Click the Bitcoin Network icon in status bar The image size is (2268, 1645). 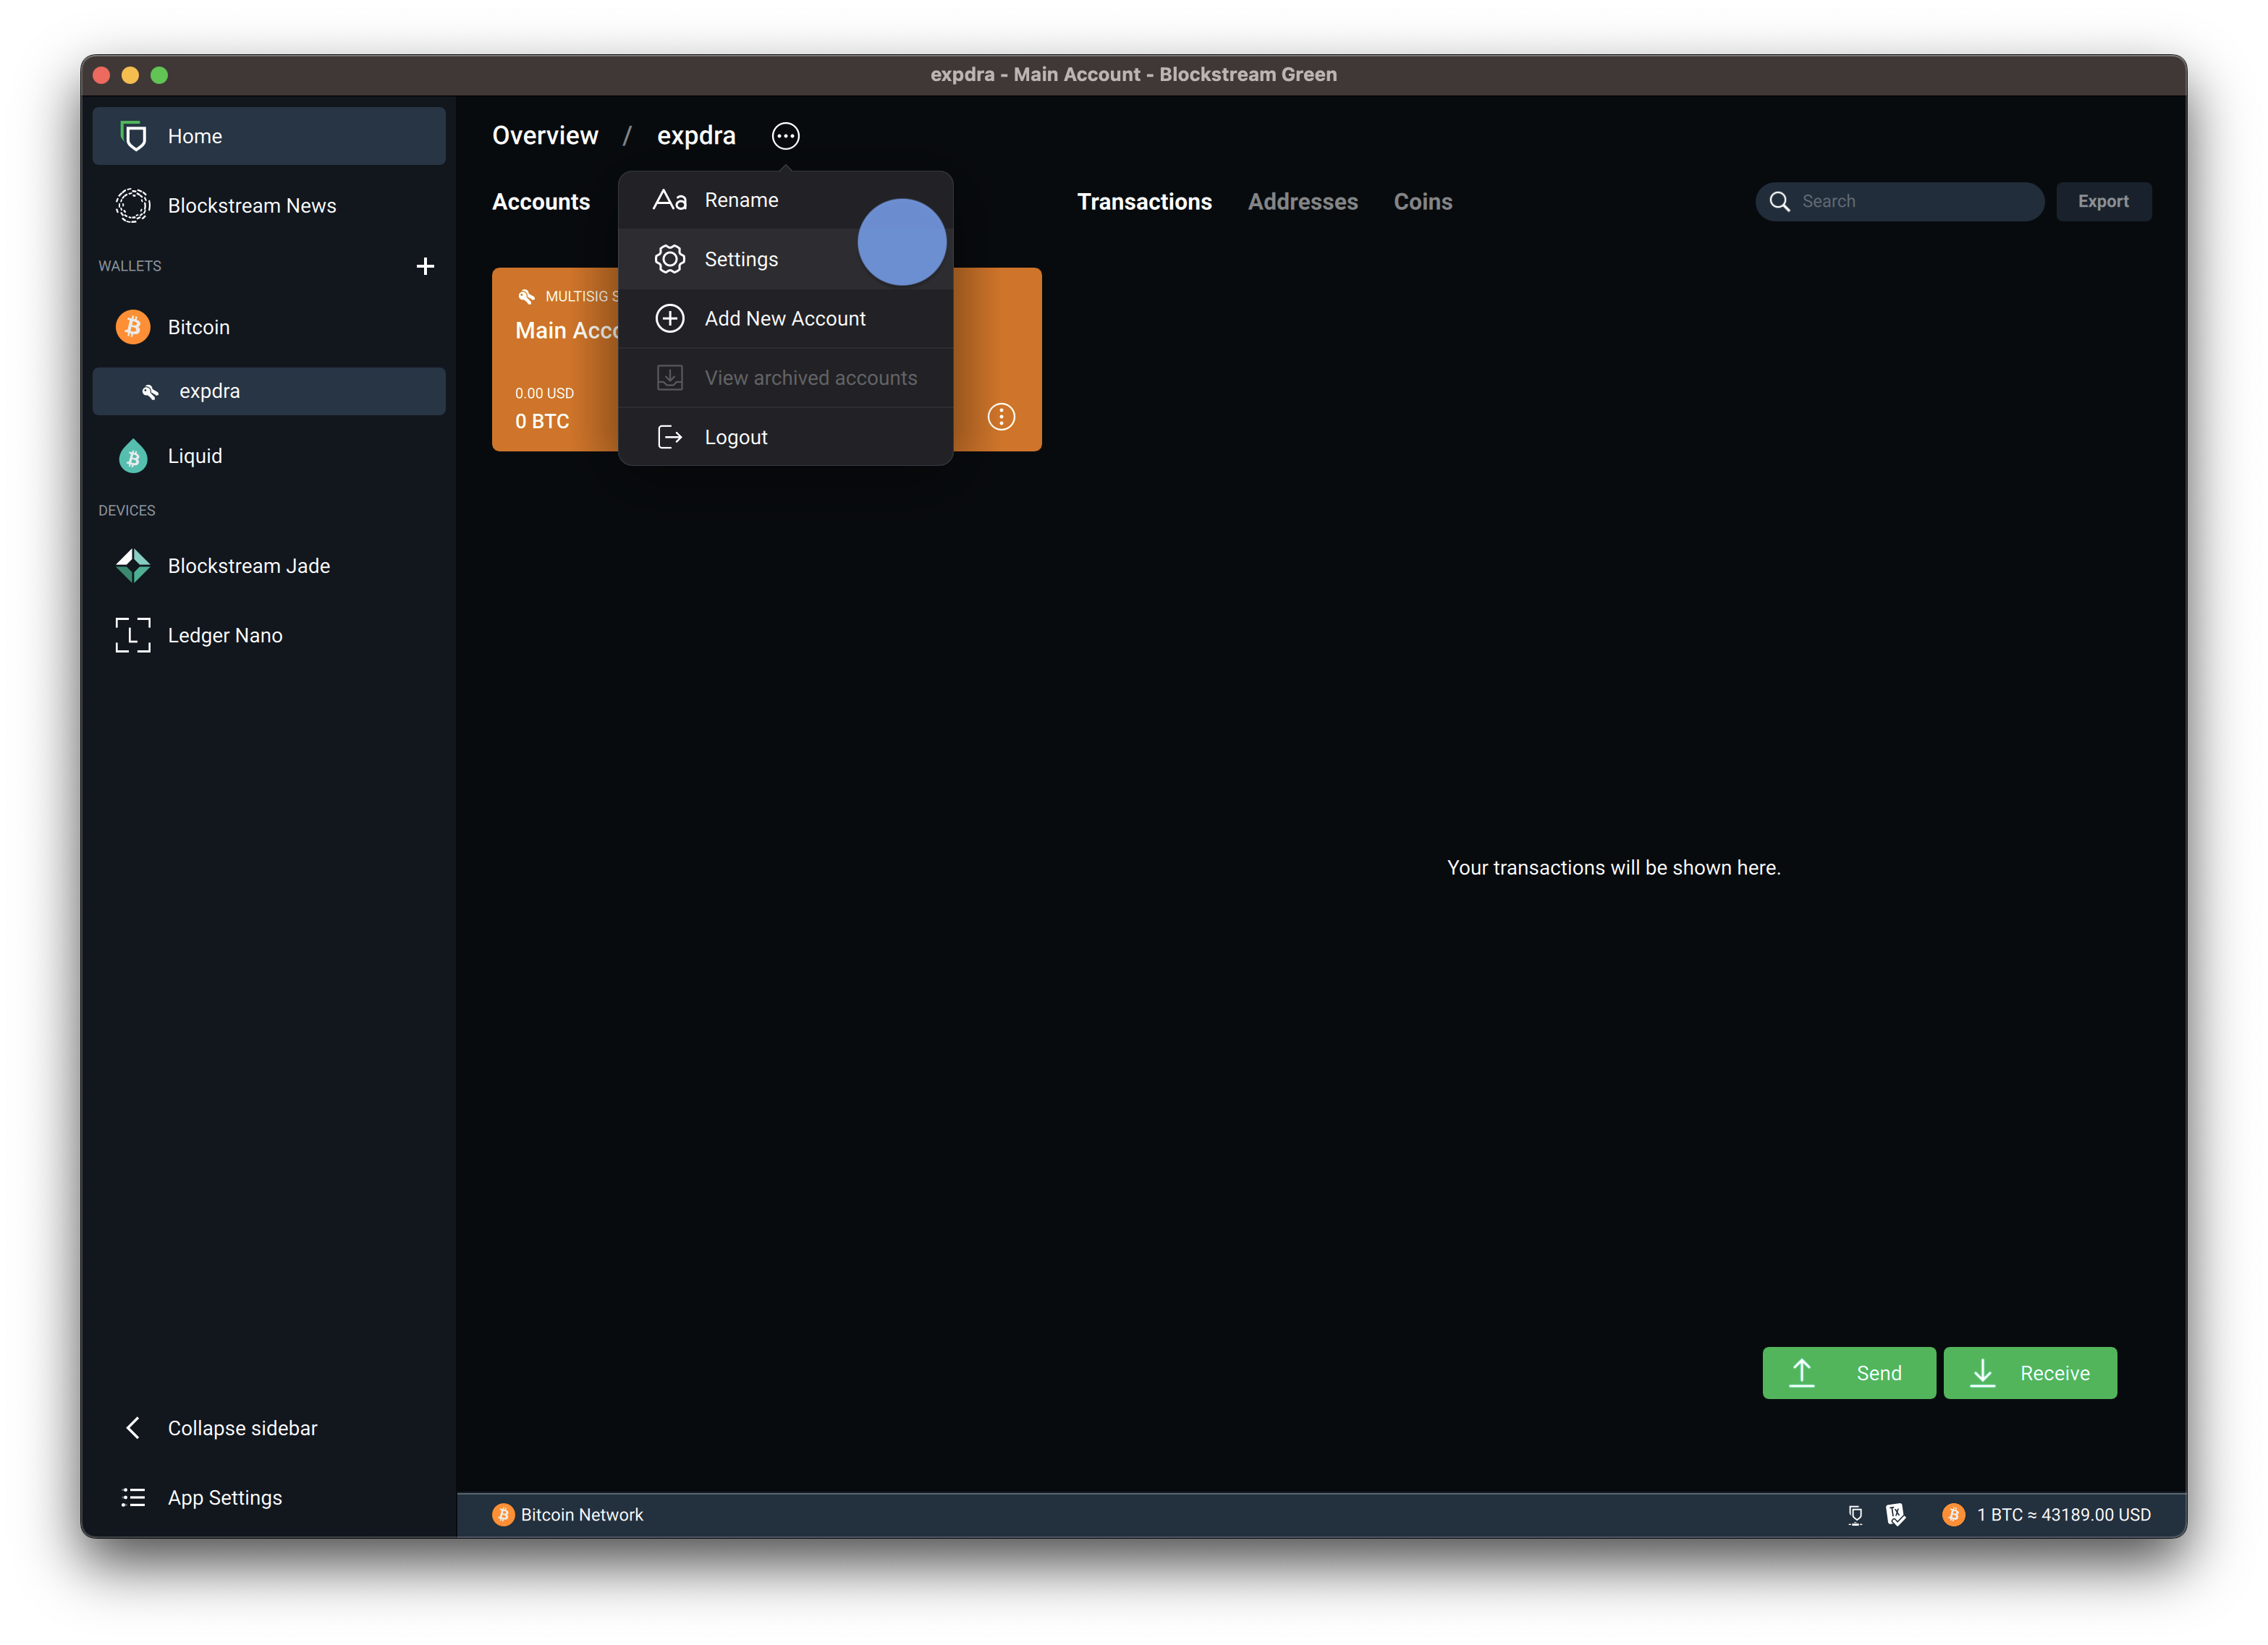pos(503,1514)
